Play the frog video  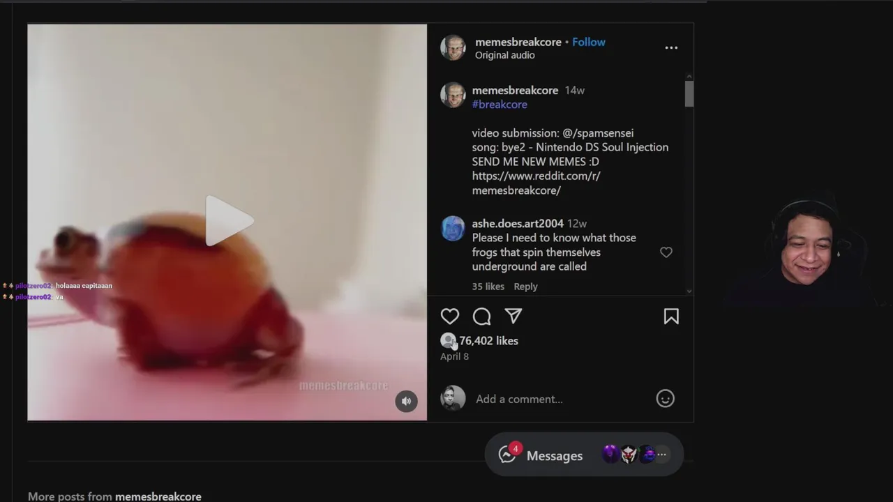pos(227,222)
